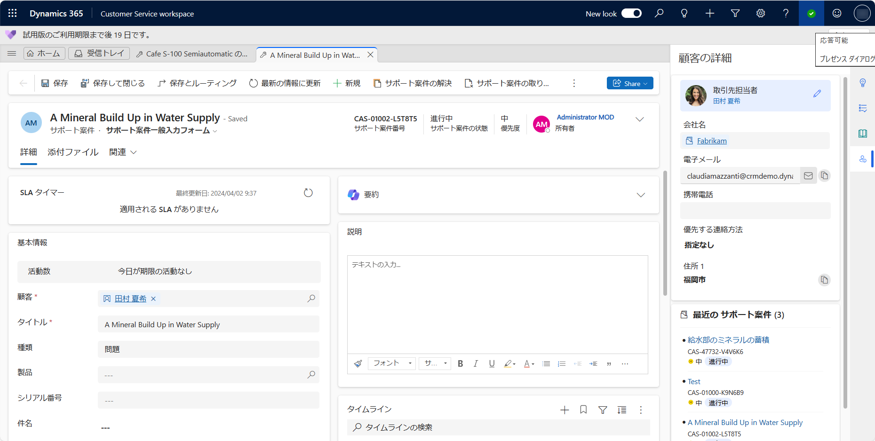Image resolution: width=875 pixels, height=441 pixels.
Task: Open the 種類 type field
Action: pyautogui.click(x=208, y=349)
